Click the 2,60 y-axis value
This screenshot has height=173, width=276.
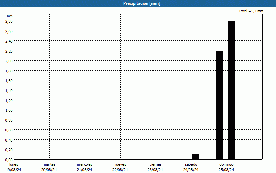tap(9, 31)
